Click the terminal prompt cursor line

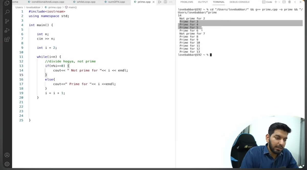click(195, 55)
